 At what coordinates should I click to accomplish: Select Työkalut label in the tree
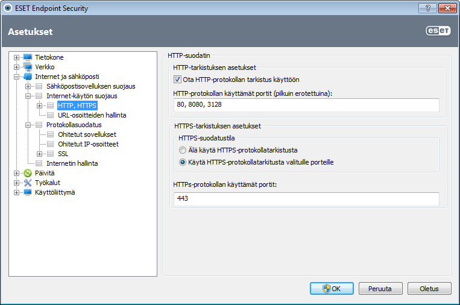tap(47, 183)
